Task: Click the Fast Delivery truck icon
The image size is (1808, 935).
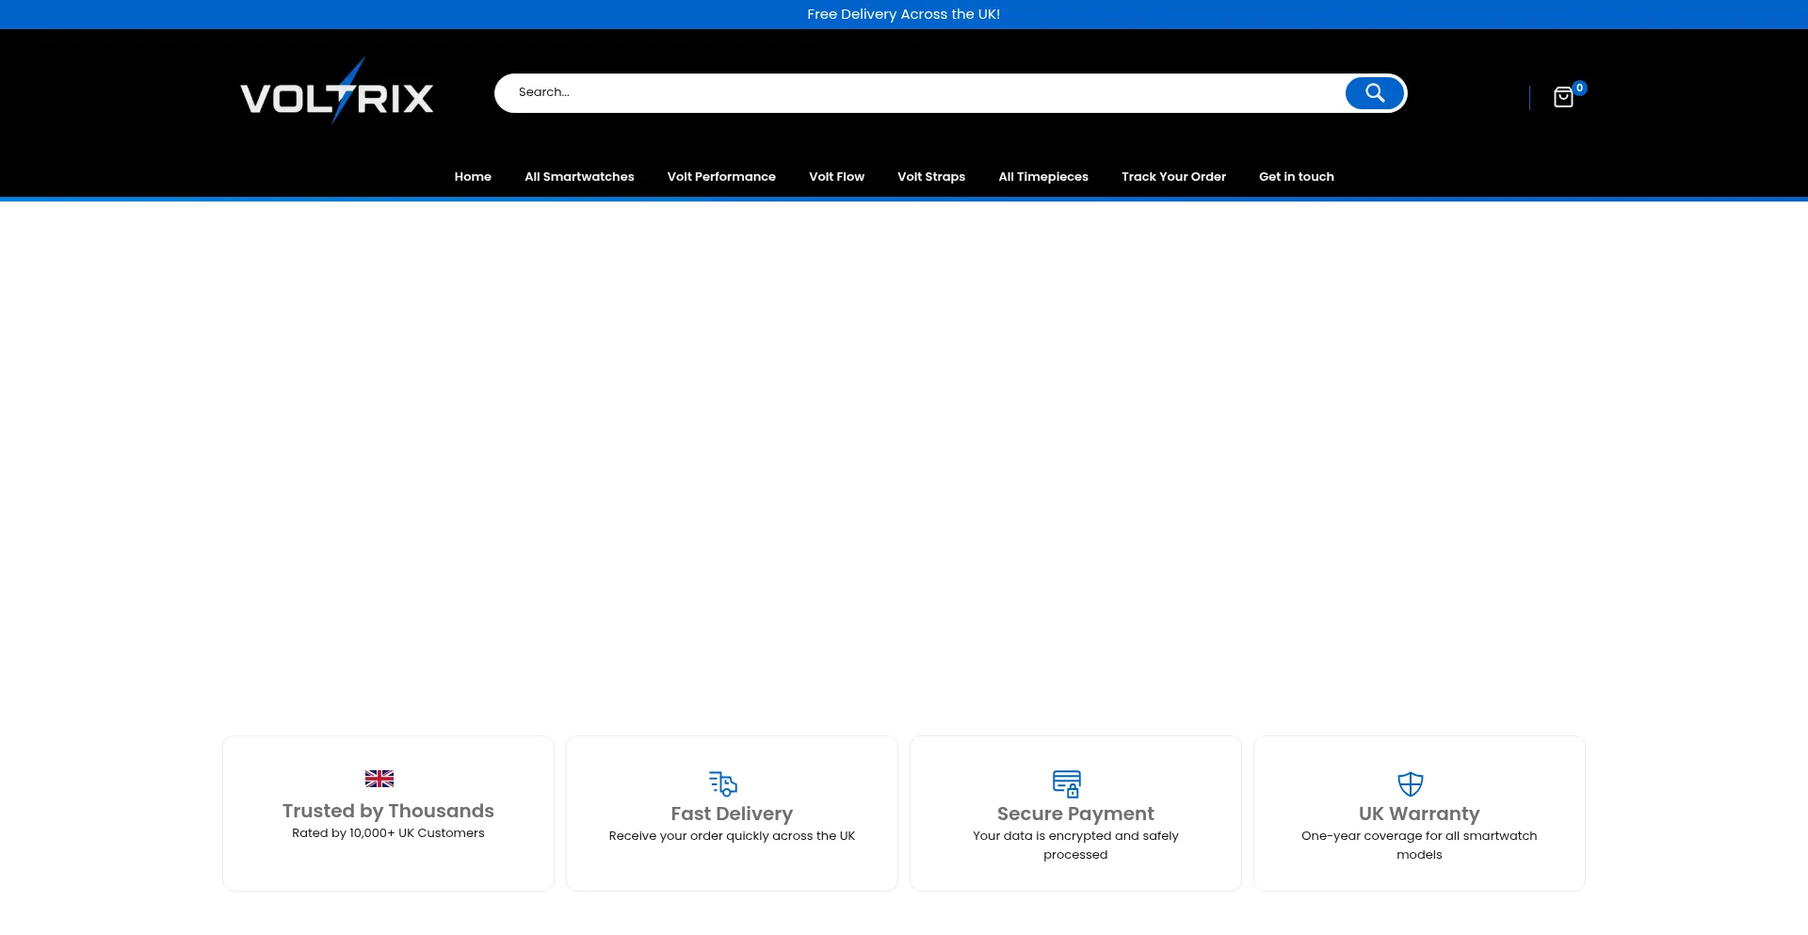Action: tap(723, 783)
